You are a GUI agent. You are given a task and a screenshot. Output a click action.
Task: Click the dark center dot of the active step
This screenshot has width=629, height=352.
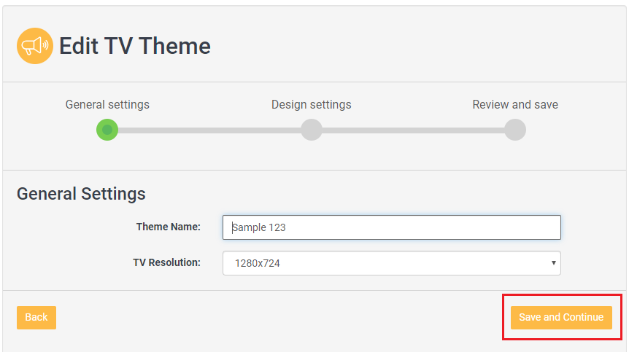coord(107,130)
